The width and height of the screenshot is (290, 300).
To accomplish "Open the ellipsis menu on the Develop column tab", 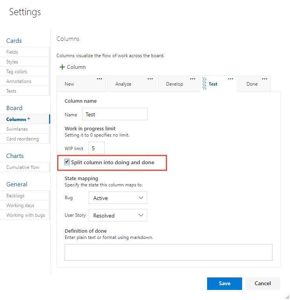I will (x=193, y=79).
